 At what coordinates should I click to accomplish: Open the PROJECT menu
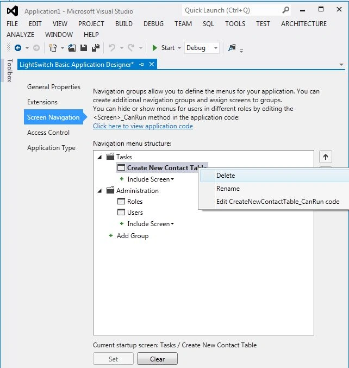[91, 24]
